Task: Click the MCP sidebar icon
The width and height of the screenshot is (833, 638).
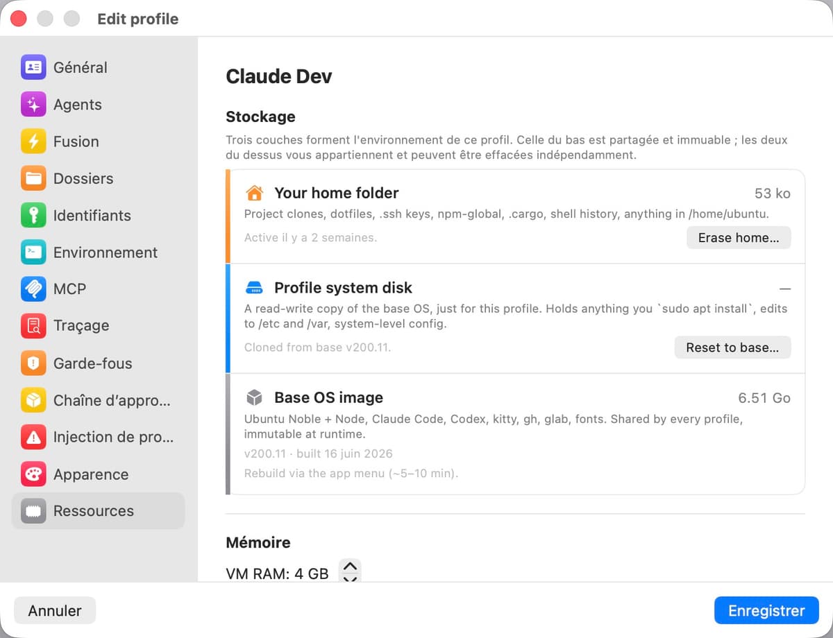Action: pyautogui.click(x=33, y=289)
